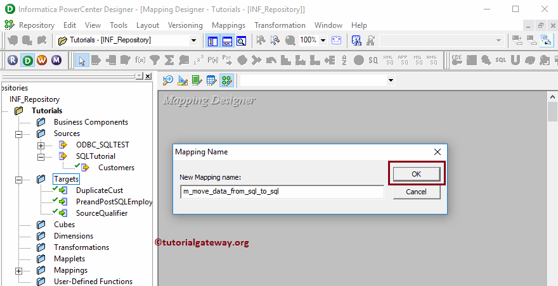Open the Mapplet Designer tool icon
558x286 pixels.
[x=211, y=80]
